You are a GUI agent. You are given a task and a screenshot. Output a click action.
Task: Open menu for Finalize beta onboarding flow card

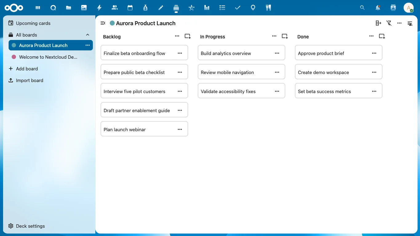tap(180, 53)
